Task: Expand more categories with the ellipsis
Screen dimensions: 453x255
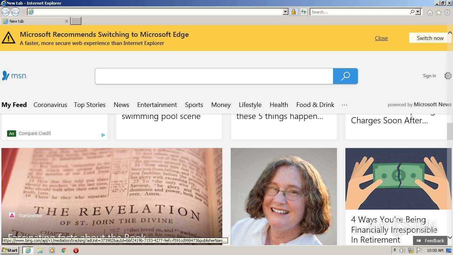Action: pyautogui.click(x=344, y=105)
